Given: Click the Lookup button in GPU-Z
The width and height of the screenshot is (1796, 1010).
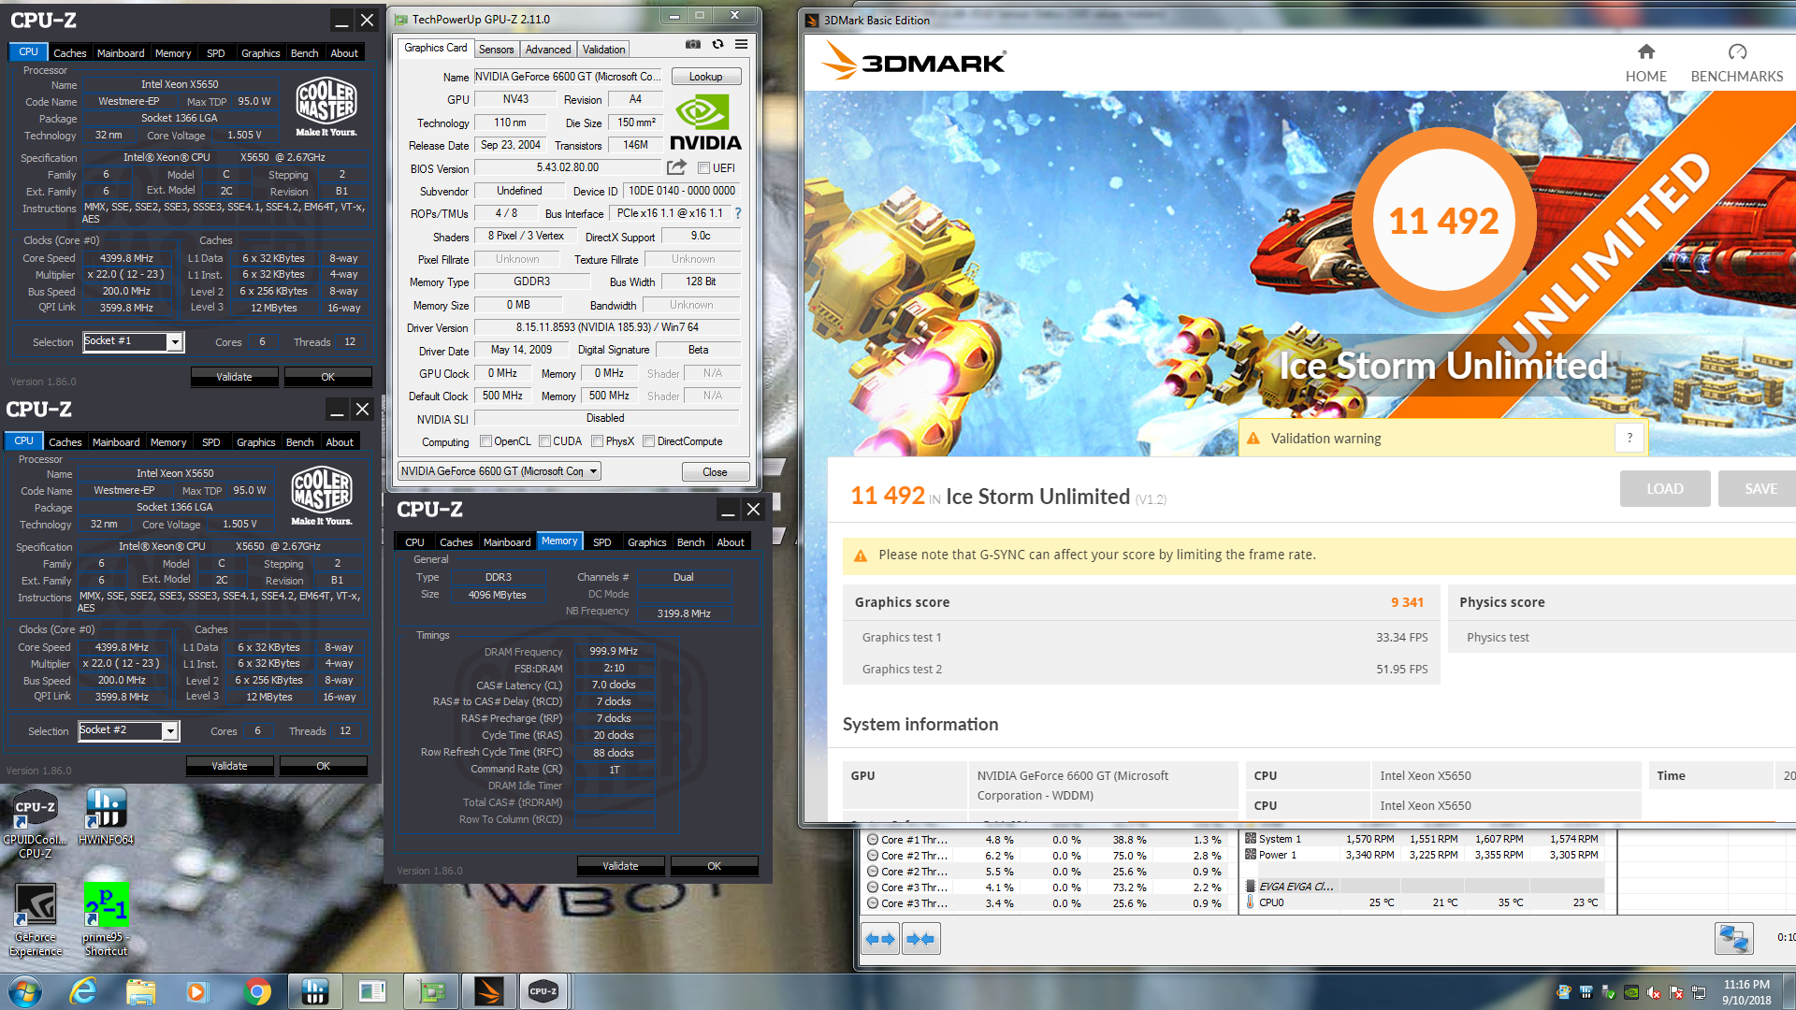Looking at the screenshot, I should point(706,77).
